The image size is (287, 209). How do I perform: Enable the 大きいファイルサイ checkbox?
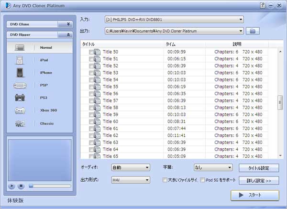[165, 180]
